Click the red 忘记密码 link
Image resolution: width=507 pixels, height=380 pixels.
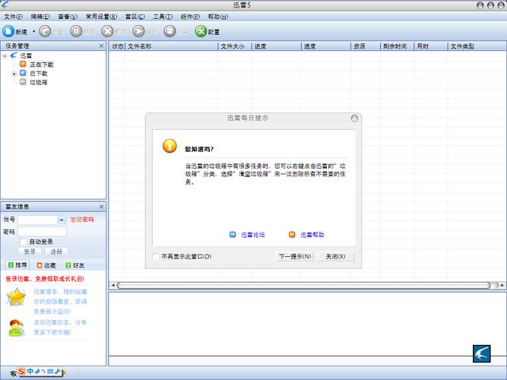point(82,220)
